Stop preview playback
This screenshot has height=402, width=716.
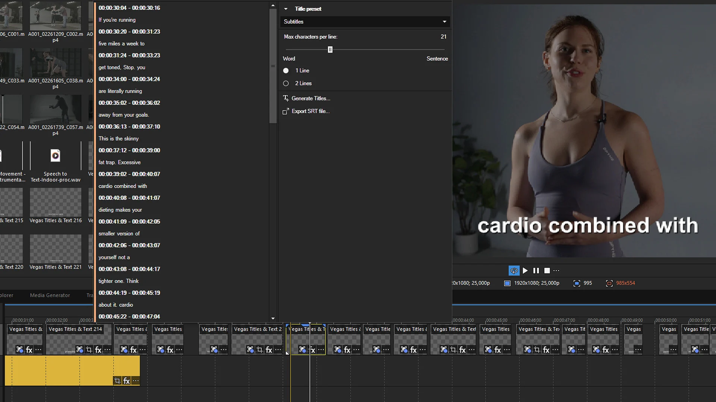pyautogui.click(x=547, y=271)
